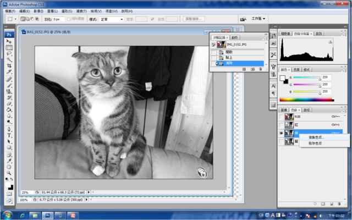This screenshot has height=220, width=352.
Task: Open the 濾鏡(T) menu
Action: (81, 11)
